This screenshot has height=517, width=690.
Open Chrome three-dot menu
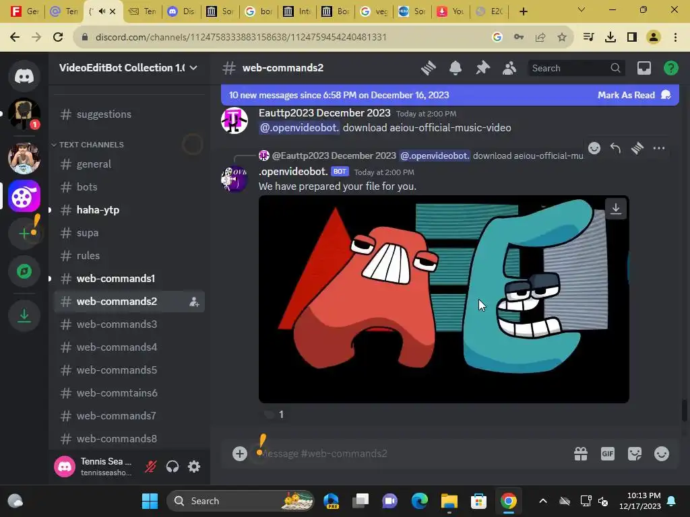pos(675,37)
